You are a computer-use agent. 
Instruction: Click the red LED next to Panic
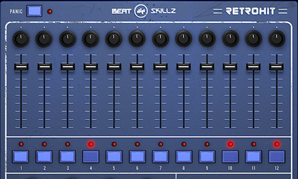(50, 11)
